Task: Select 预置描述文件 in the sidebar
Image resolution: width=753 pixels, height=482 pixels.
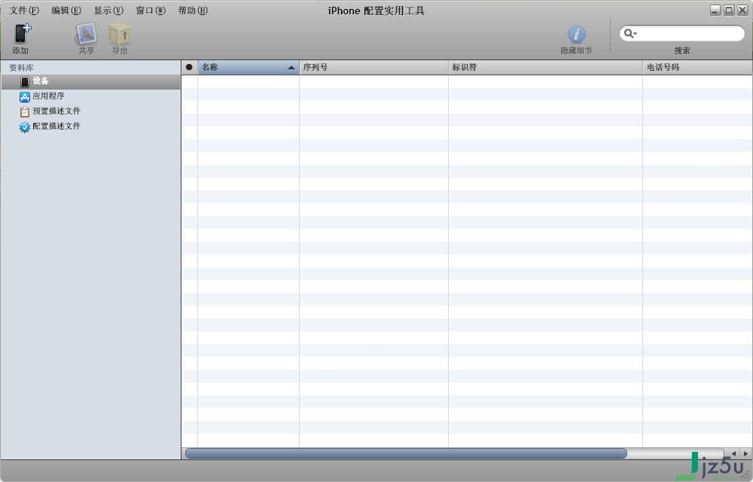Action: click(x=91, y=111)
